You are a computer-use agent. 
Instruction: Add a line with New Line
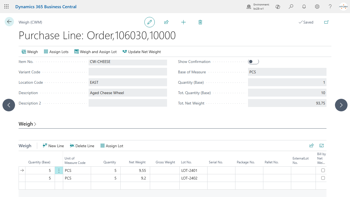(53, 146)
